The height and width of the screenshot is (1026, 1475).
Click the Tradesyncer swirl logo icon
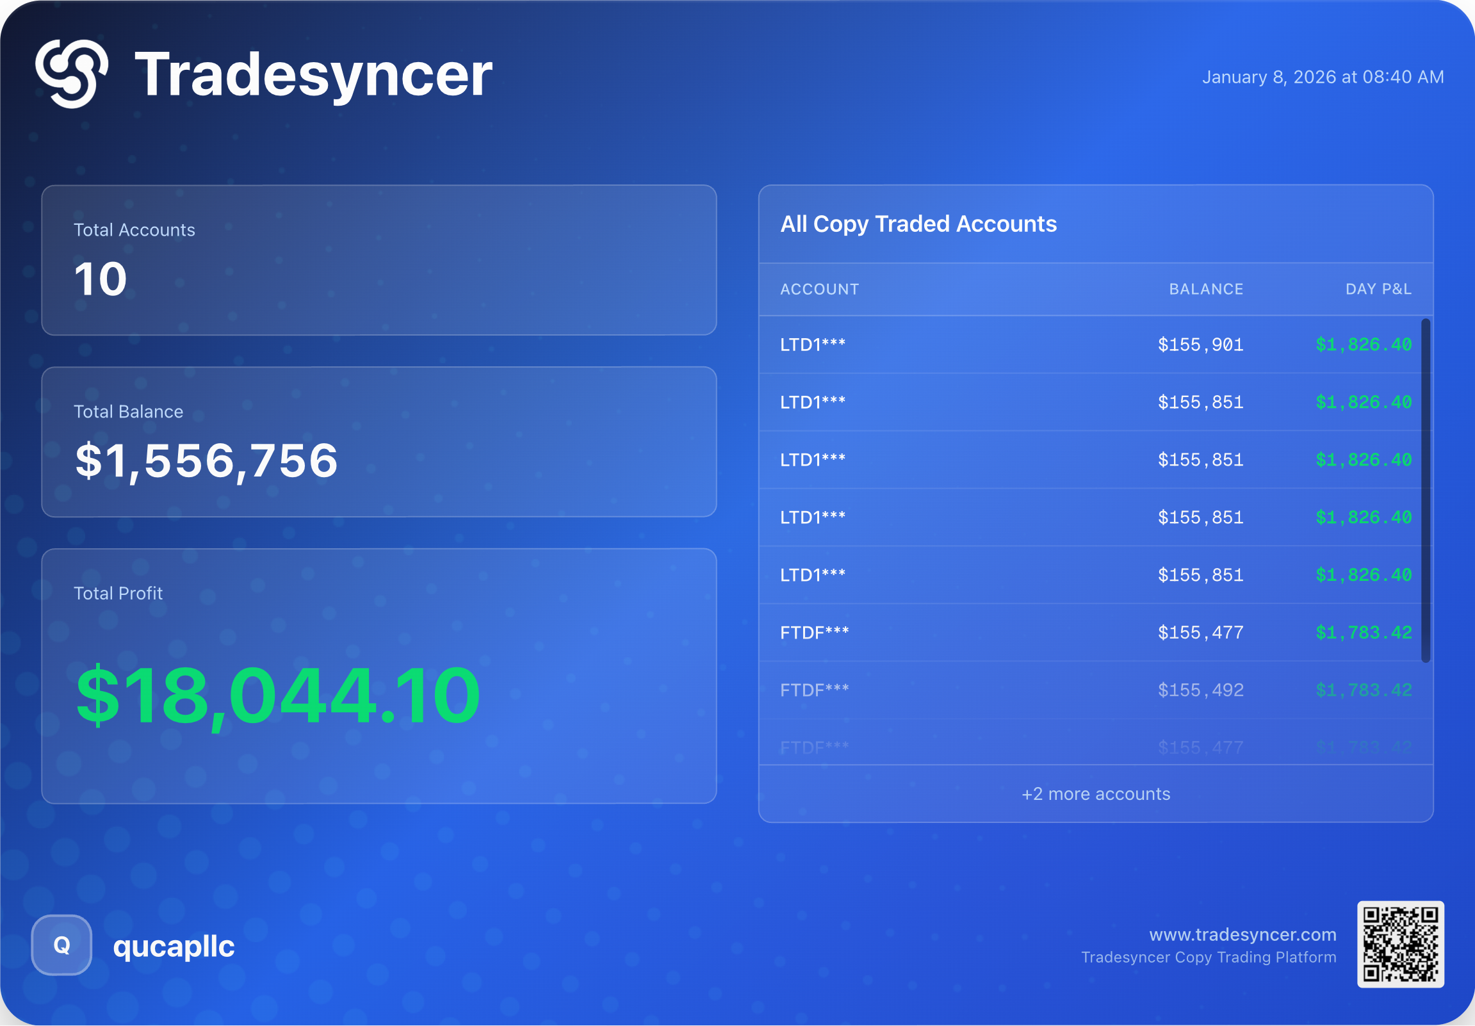[x=71, y=74]
